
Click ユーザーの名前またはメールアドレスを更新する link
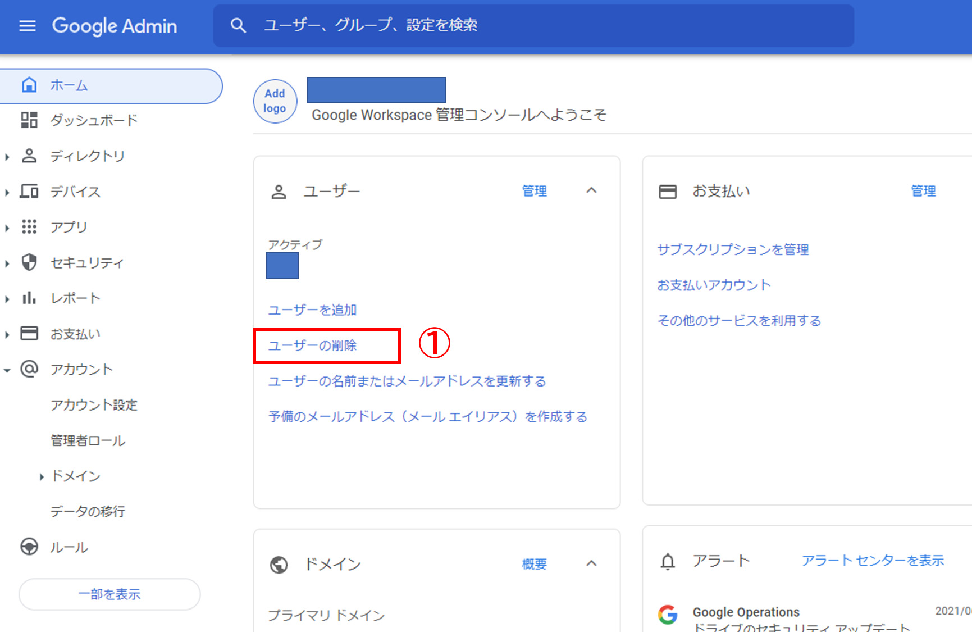pyautogui.click(x=407, y=381)
